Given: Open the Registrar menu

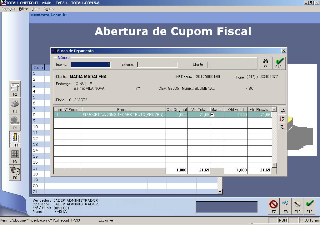Looking at the screenshot, I should tap(8, 9).
